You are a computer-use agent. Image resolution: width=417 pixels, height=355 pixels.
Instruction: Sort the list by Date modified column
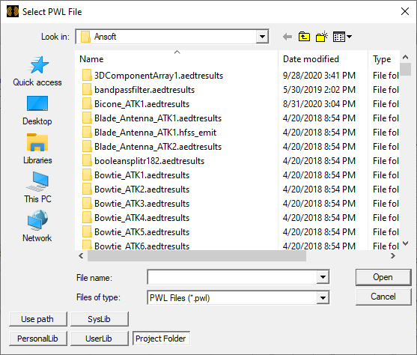(323, 59)
